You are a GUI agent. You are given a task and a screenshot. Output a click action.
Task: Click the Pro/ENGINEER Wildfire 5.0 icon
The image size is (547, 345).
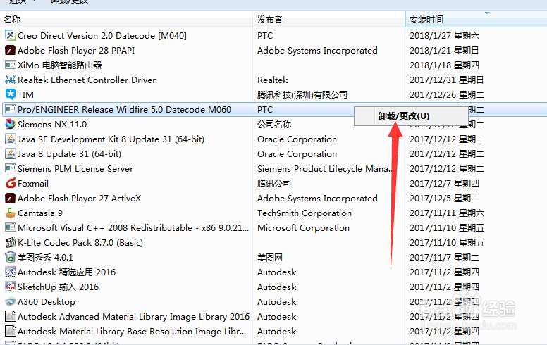[x=11, y=109]
